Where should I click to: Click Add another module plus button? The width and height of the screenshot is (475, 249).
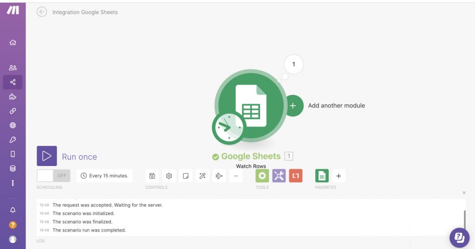click(293, 105)
